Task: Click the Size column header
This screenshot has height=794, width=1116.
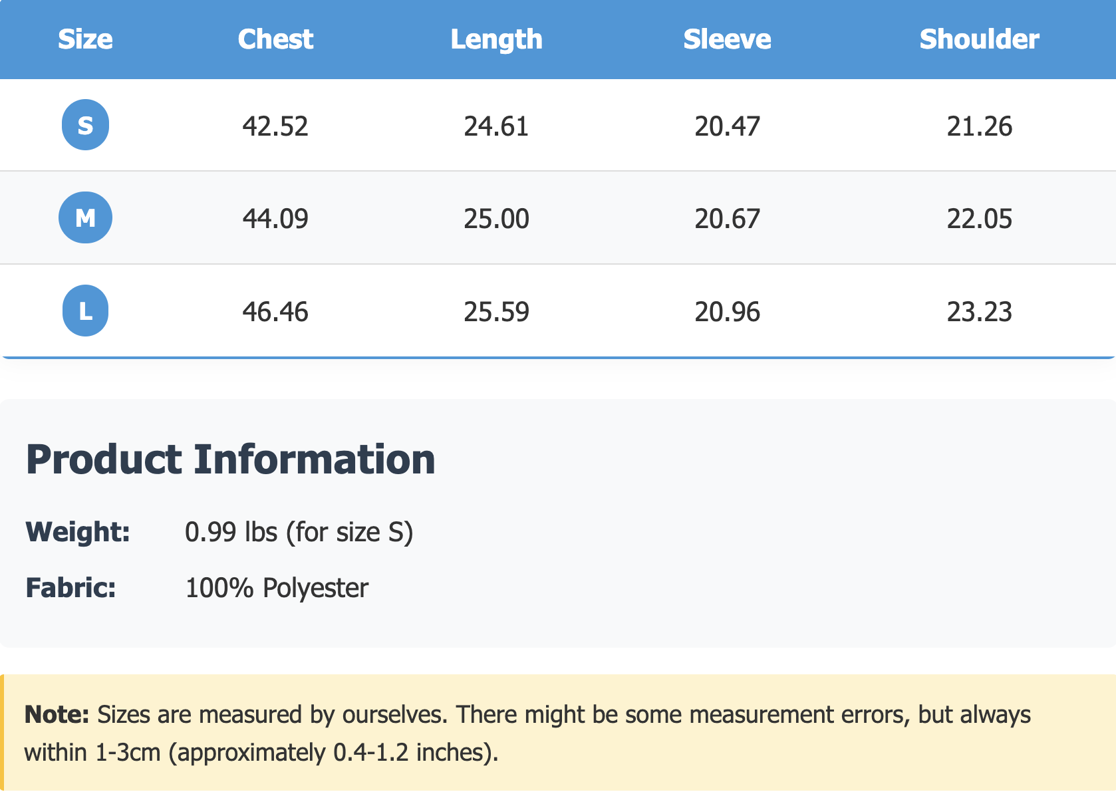Action: pos(85,39)
